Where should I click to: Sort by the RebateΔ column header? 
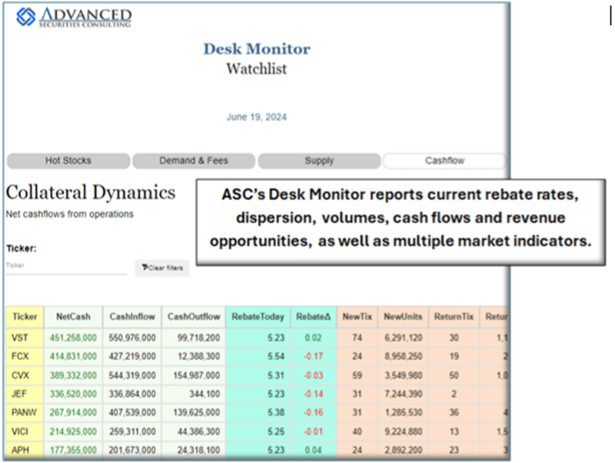pos(314,317)
